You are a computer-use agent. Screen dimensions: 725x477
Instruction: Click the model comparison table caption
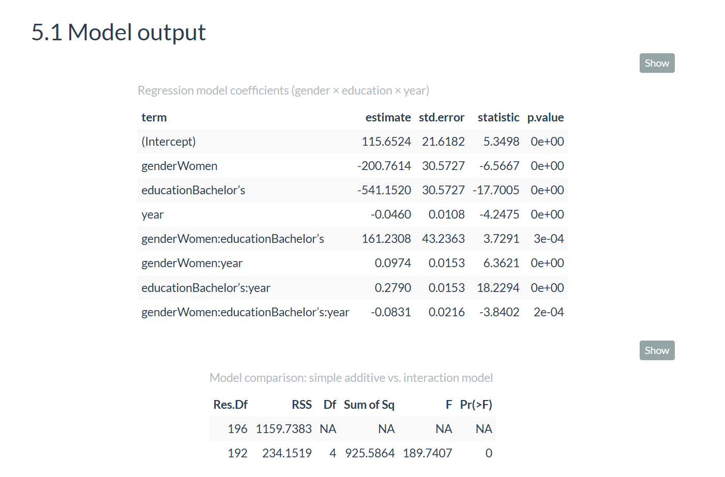(x=351, y=378)
